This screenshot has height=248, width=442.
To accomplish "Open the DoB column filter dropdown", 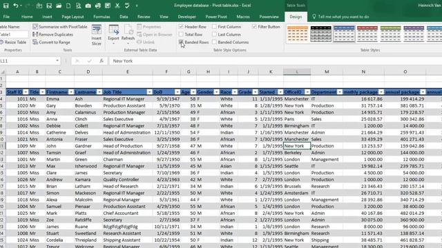I will coord(177,92).
